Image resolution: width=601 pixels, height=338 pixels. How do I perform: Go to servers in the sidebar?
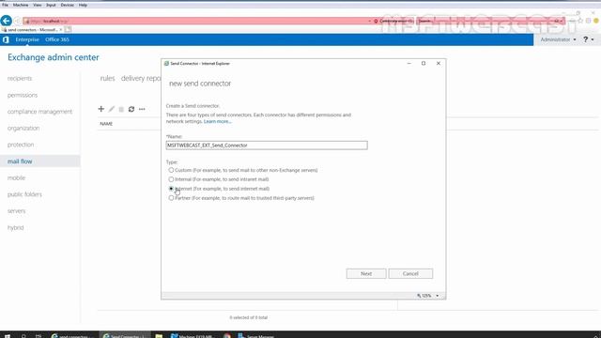click(16, 210)
